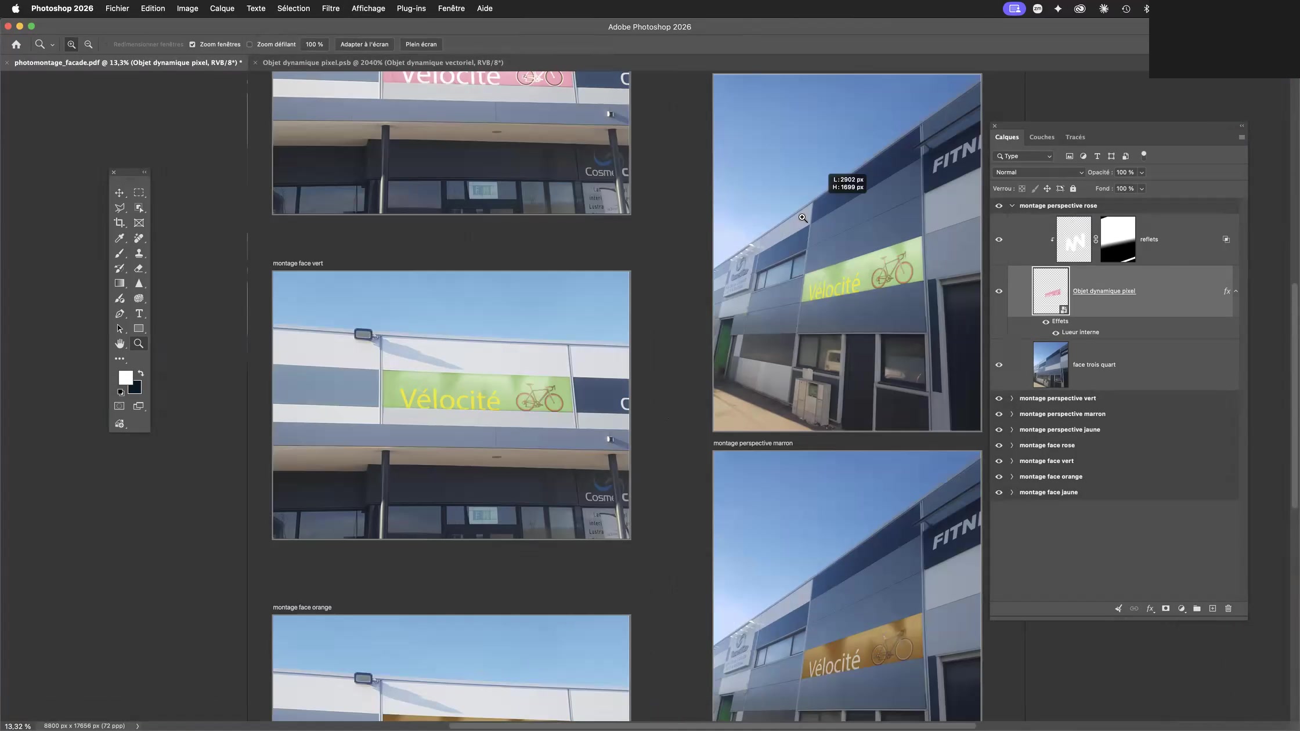Viewport: 1300px width, 731px height.
Task: Expand the 'montage face orange' group
Action: [1012, 477]
